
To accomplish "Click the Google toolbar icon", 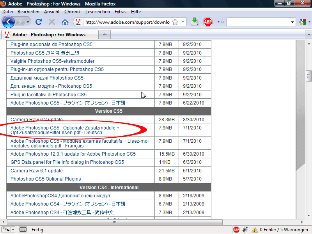I will pyautogui.click(x=303, y=22).
